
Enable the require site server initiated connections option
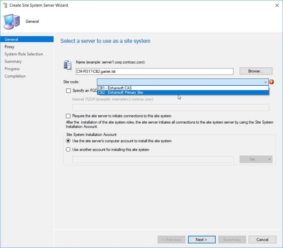68,116
